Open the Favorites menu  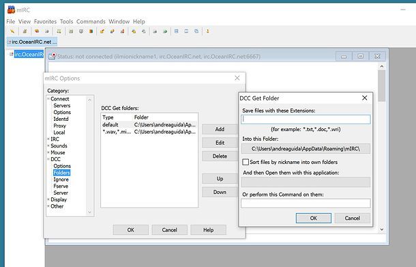[x=45, y=22]
